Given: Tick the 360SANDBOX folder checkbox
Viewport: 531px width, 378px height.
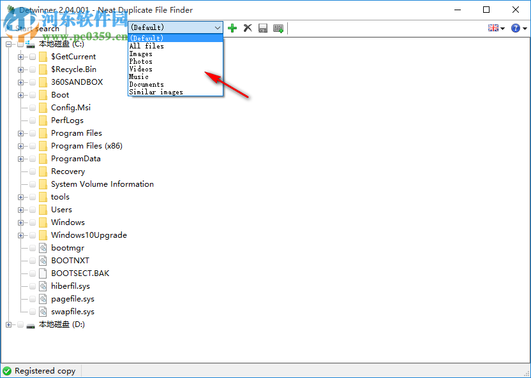Looking at the screenshot, I should [33, 82].
